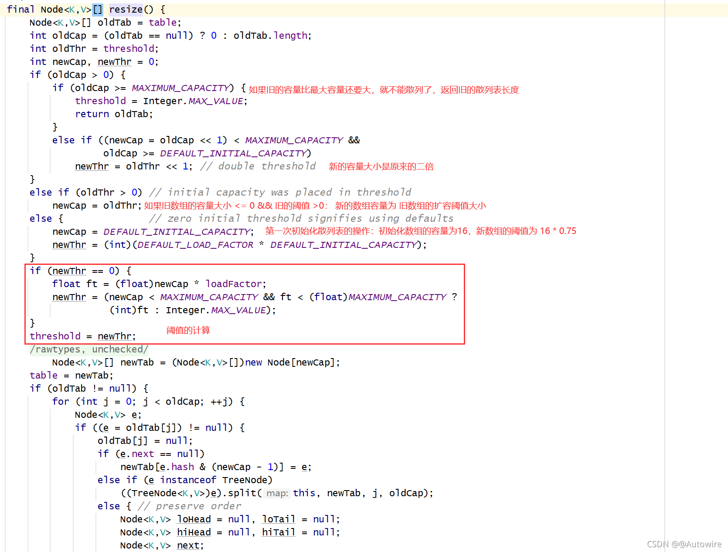This screenshot has height=552, width=728.
Task: Click the statement 'return oldTab;'
Action: (114, 114)
